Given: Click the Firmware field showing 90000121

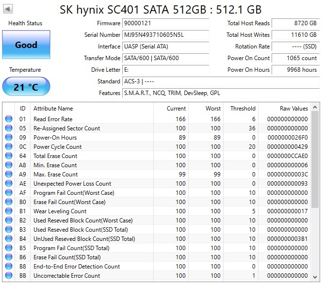Looking at the screenshot, I should click(165, 23).
